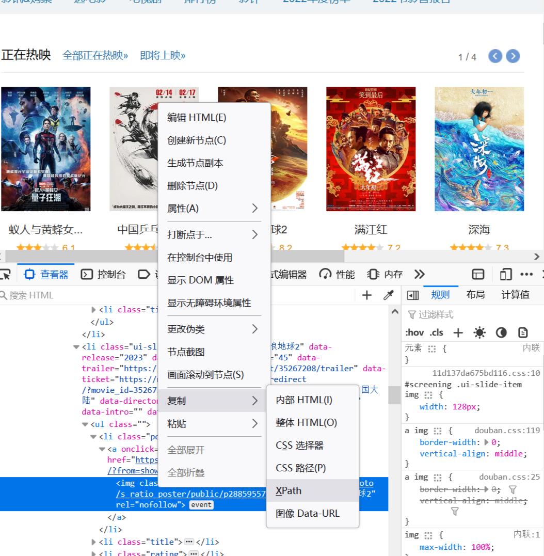The width and height of the screenshot is (544, 556).
Task: Expand the li class="title" node
Action: coord(93,542)
